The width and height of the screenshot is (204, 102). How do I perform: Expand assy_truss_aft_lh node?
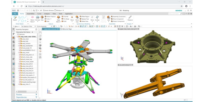coord(18,64)
